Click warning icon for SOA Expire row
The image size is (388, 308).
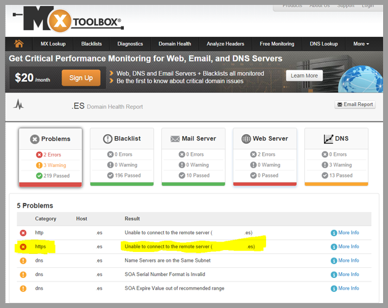pos(23,288)
